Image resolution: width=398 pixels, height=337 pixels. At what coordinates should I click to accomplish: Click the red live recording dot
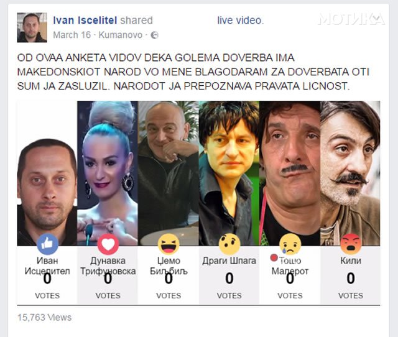[x=274, y=258]
